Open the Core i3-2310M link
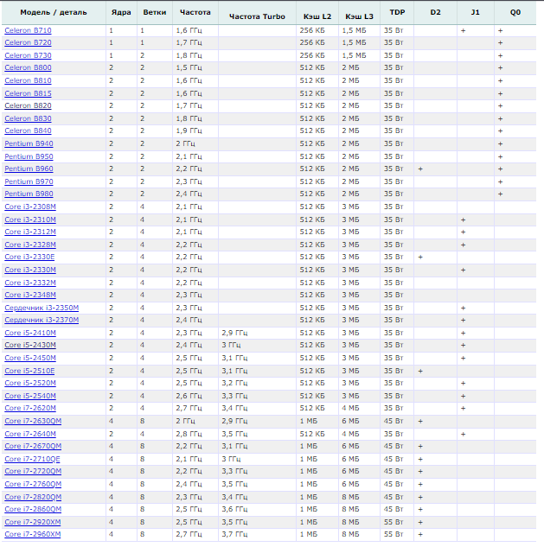Image resolution: width=544 pixels, height=547 pixels. [x=30, y=219]
